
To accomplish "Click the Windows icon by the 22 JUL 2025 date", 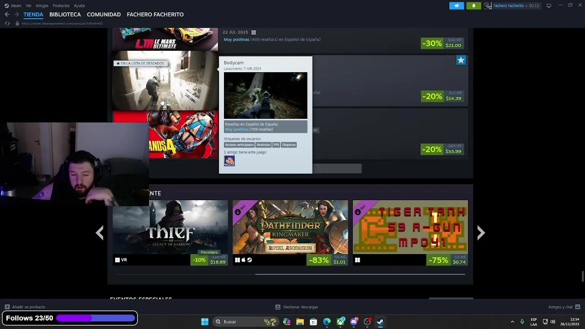I will [x=254, y=32].
